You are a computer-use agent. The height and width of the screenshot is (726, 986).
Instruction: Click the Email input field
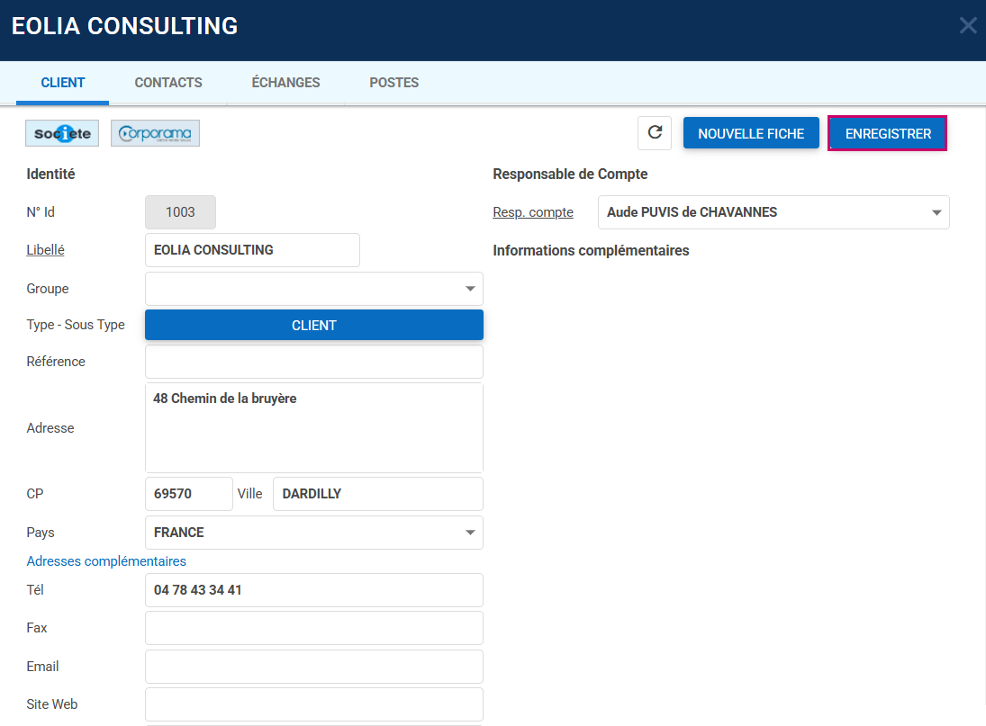click(x=313, y=667)
